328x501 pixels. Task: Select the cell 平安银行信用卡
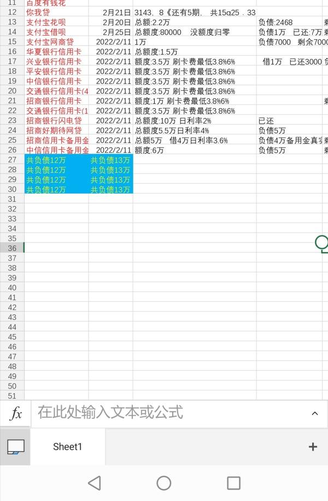pos(56,72)
